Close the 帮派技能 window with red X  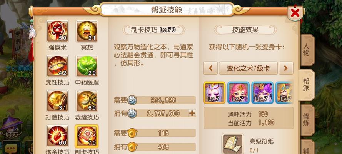[x=295, y=13]
